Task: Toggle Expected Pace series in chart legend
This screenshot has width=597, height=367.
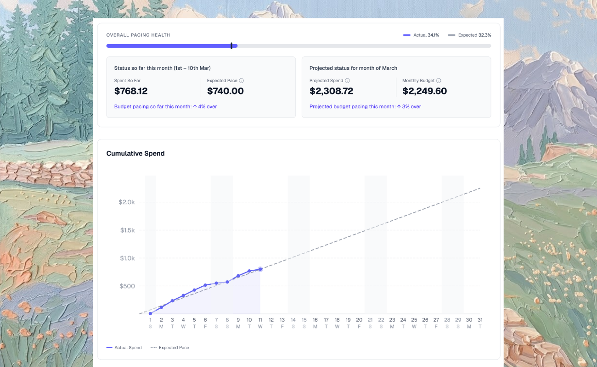Action: click(170, 348)
